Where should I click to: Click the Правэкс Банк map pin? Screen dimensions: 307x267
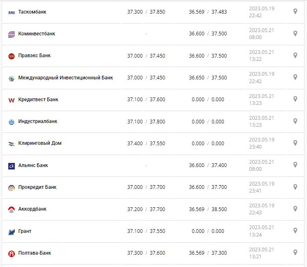tap(295, 55)
